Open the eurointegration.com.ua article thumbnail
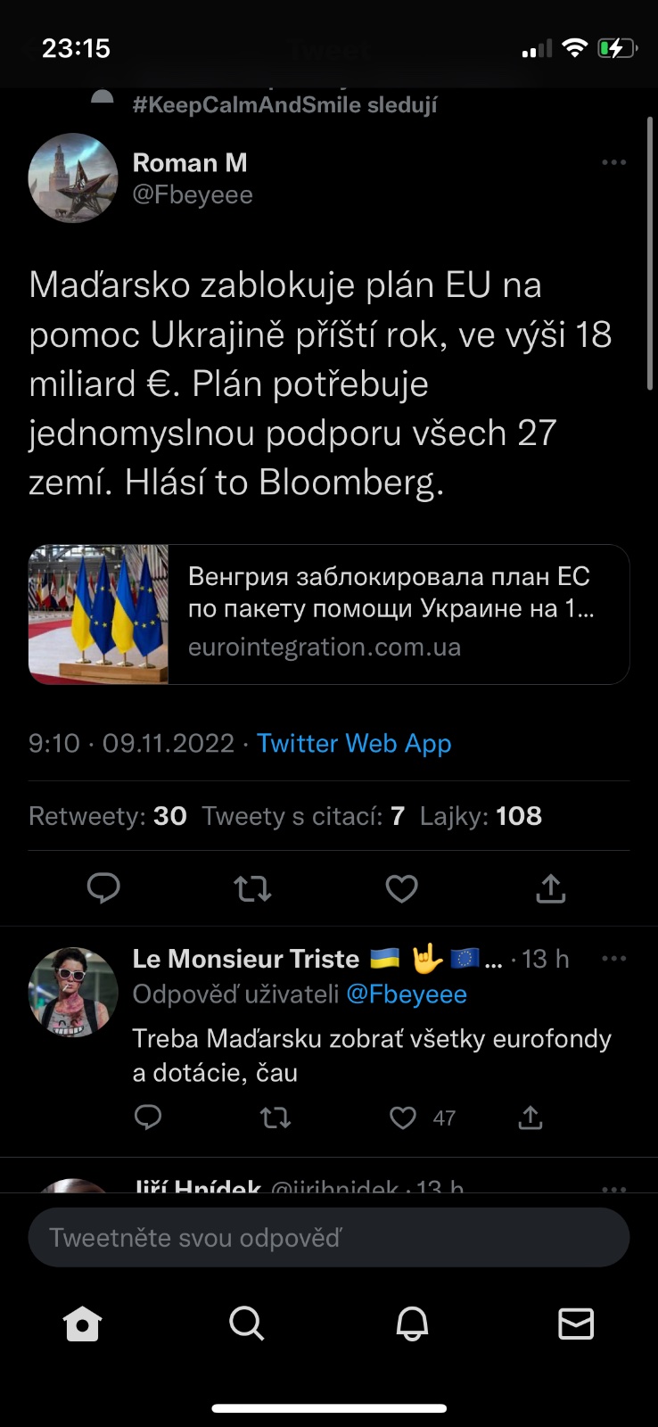The height and width of the screenshot is (1427, 658). [x=99, y=615]
